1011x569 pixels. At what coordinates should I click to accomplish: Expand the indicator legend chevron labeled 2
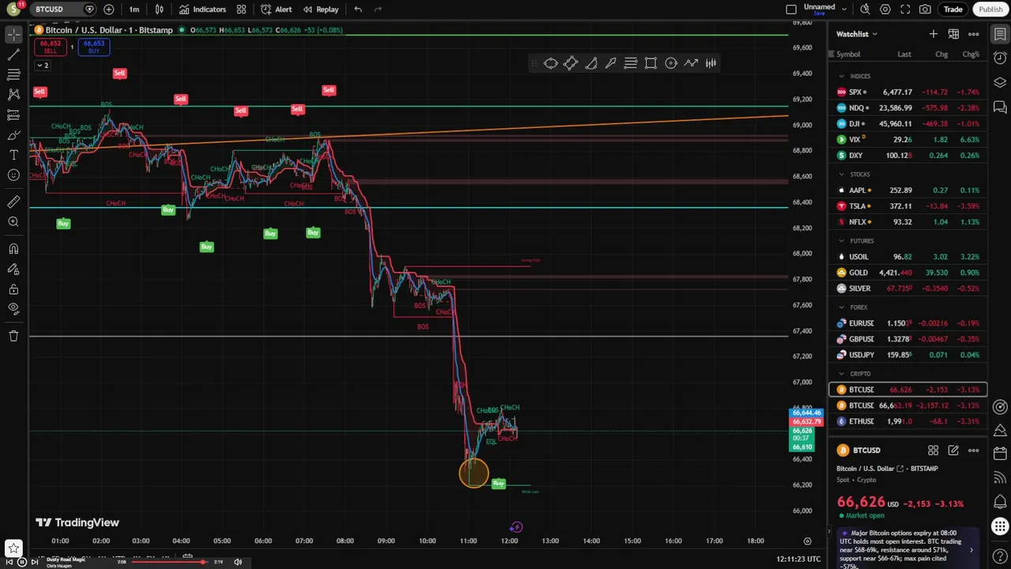(43, 66)
